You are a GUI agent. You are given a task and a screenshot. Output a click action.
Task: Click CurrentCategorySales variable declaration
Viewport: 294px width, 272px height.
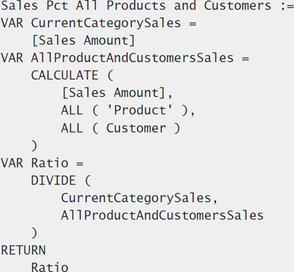(x=106, y=23)
